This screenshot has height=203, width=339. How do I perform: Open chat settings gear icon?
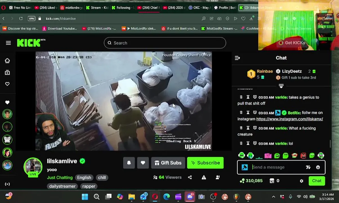(302, 181)
